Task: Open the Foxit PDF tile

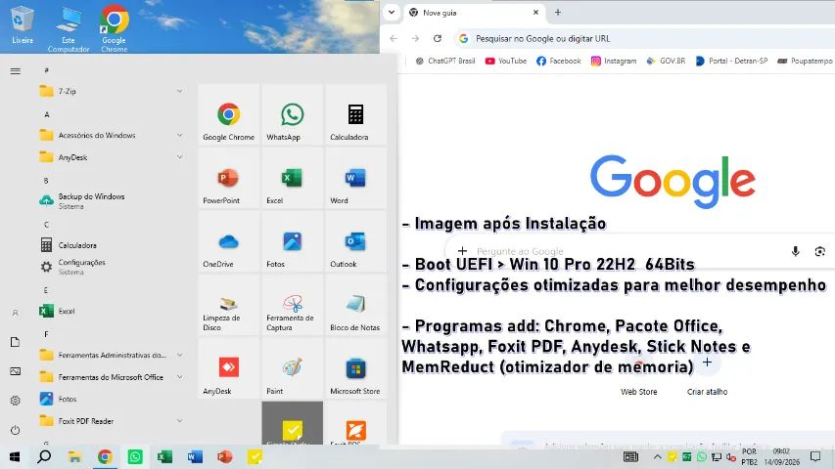Action: tap(355, 423)
